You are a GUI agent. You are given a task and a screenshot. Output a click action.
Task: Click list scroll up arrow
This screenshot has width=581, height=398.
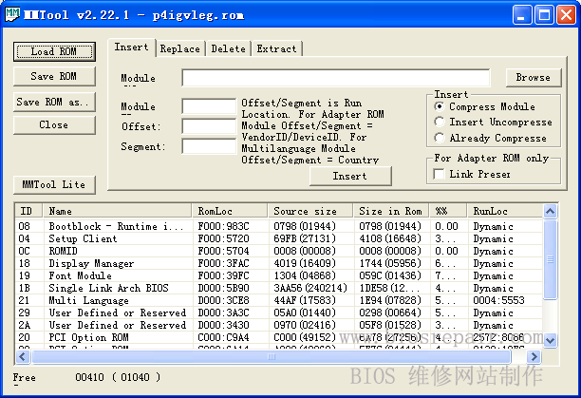(551, 211)
